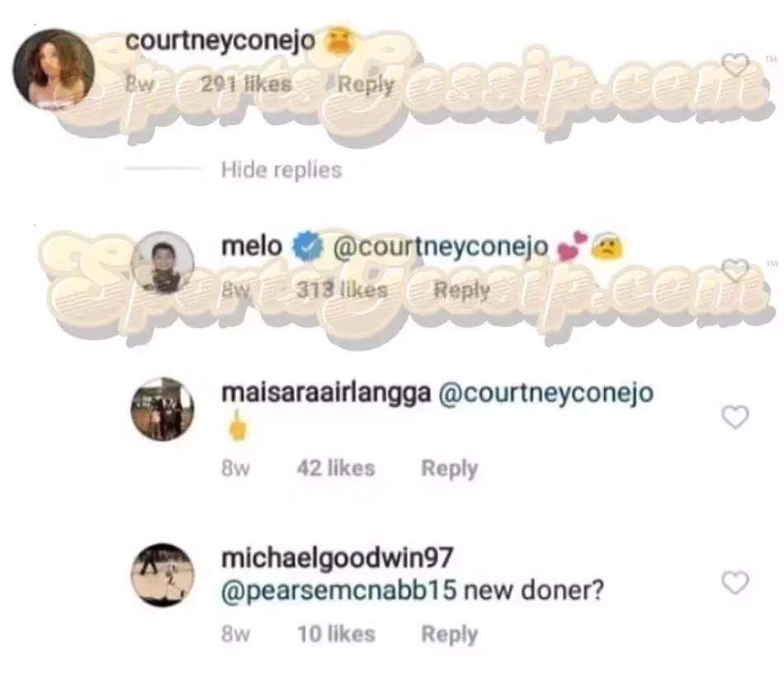View 313 likes on melo's reply
The image size is (784, 684).
(342, 290)
